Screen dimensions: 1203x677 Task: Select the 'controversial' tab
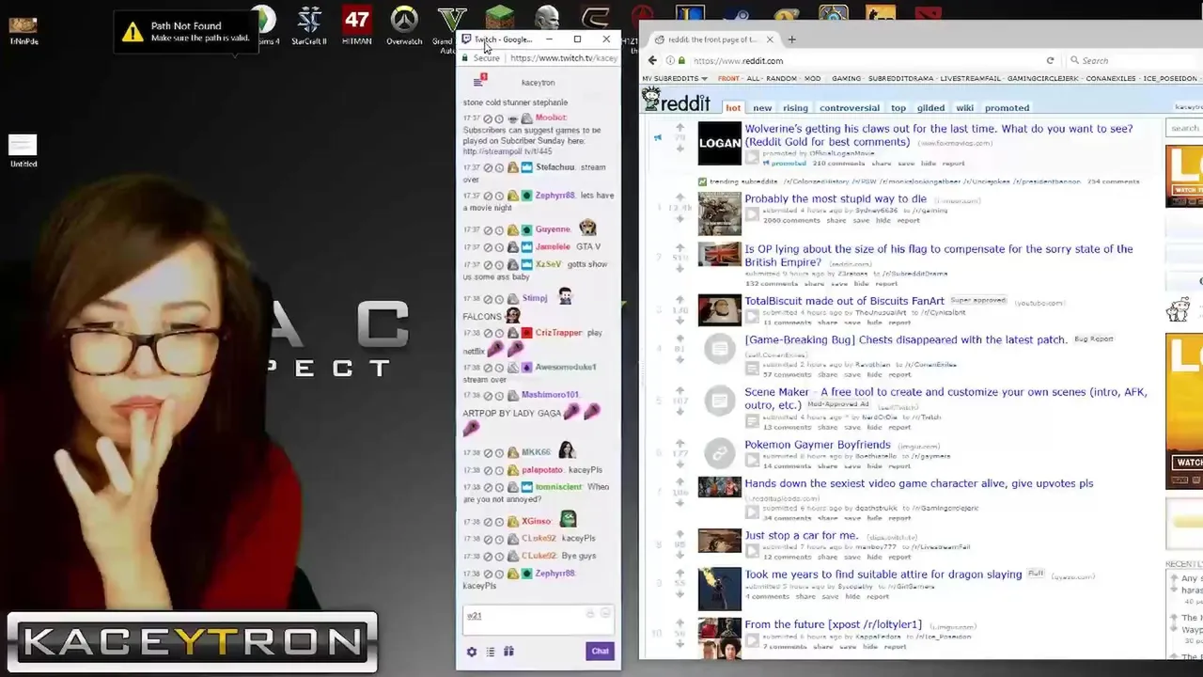coord(850,108)
